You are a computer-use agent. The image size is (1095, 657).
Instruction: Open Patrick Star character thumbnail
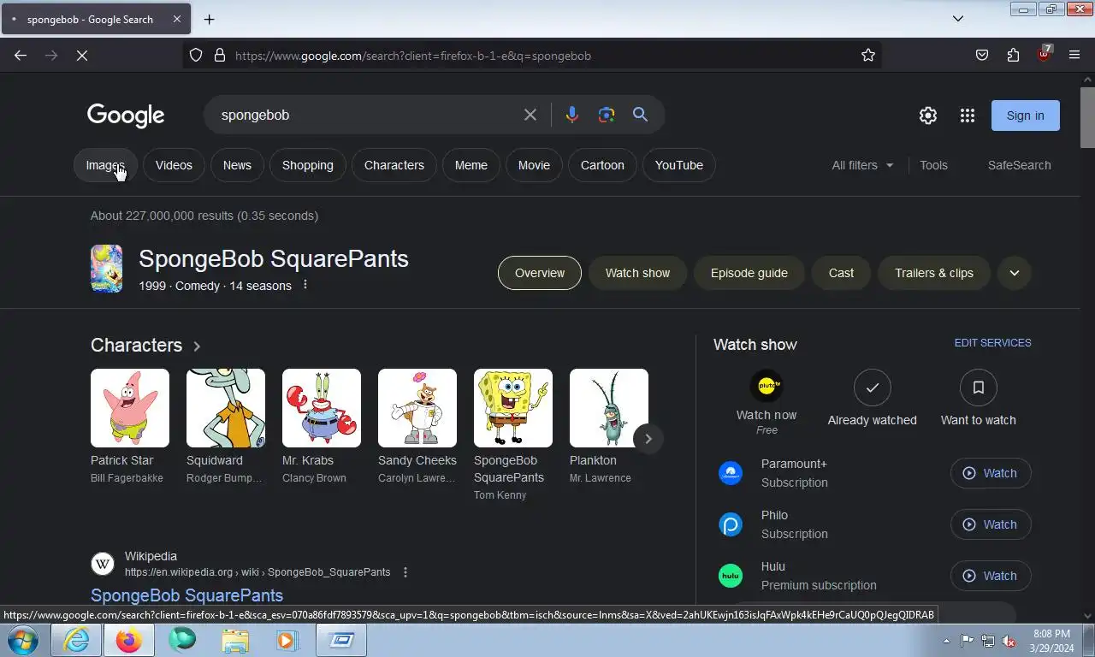(130, 408)
